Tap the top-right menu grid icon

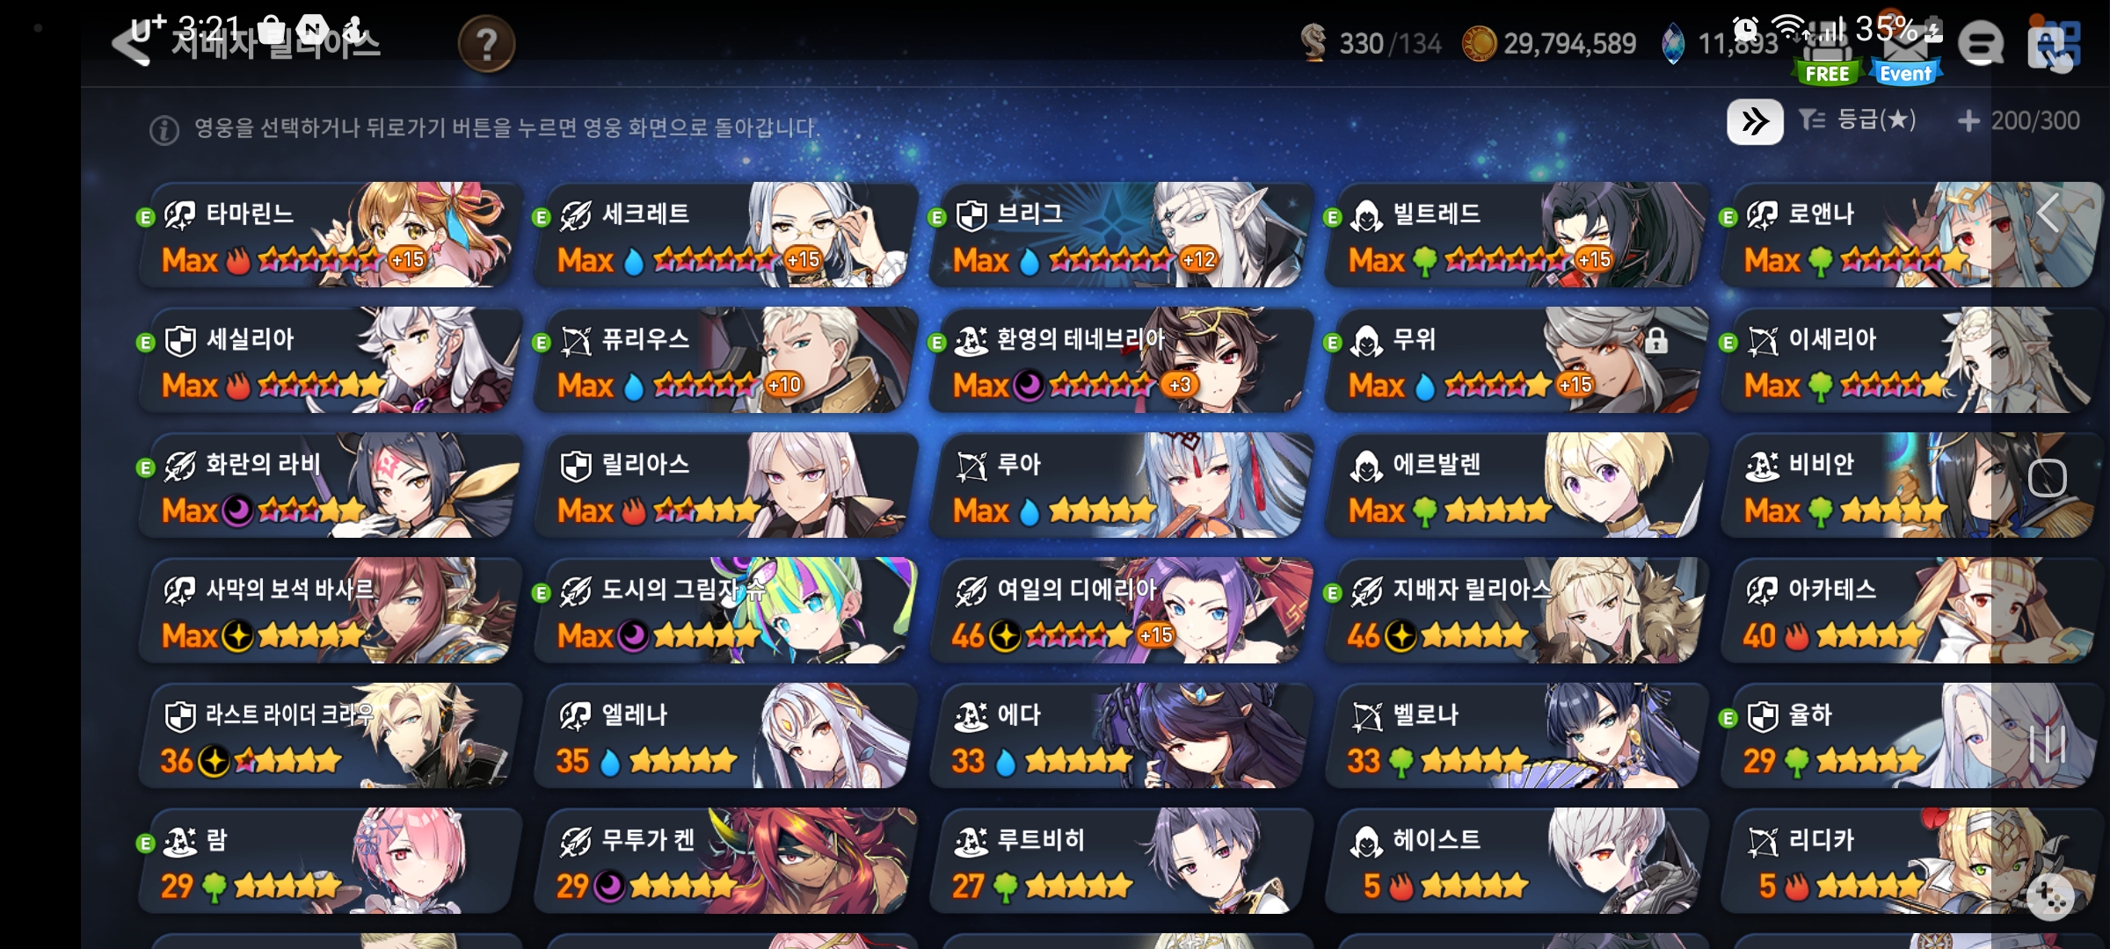click(x=2054, y=46)
